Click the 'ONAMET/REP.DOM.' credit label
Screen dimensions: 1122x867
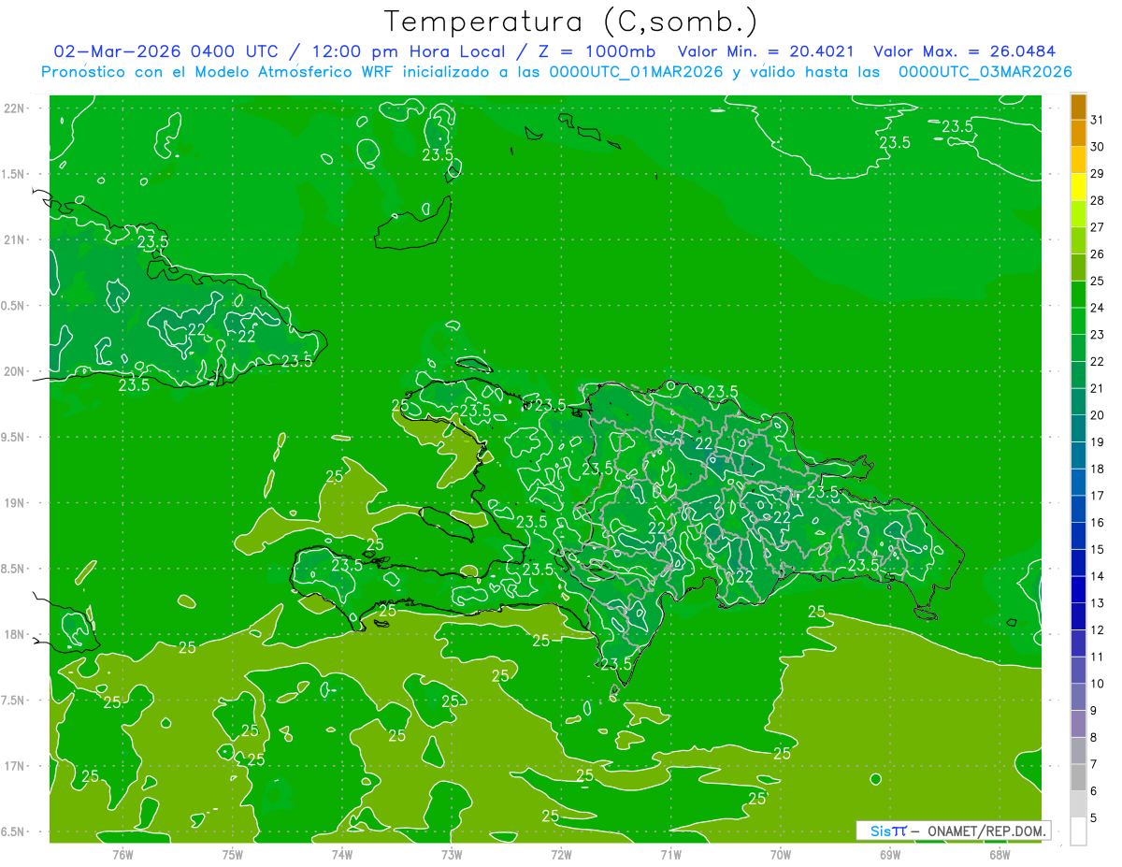click(x=987, y=831)
